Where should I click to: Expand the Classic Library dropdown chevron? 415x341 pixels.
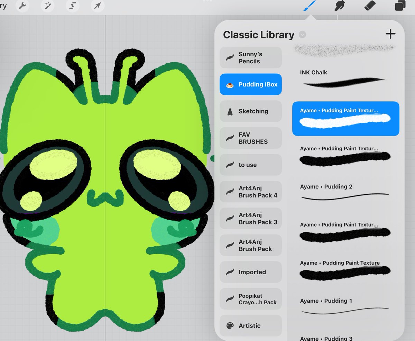[x=302, y=35]
